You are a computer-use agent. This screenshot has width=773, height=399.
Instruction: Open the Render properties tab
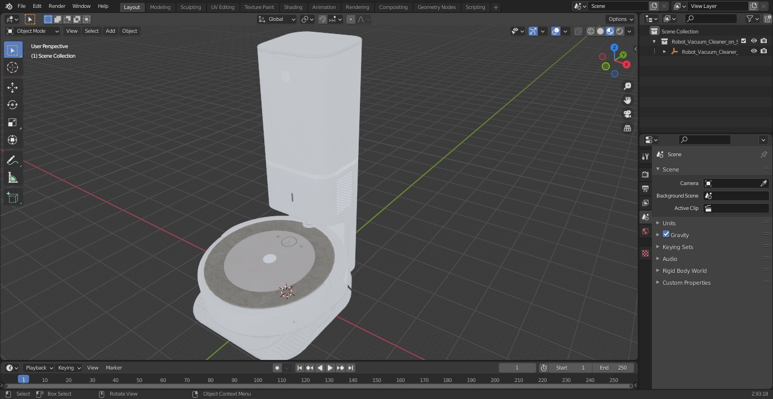645,174
